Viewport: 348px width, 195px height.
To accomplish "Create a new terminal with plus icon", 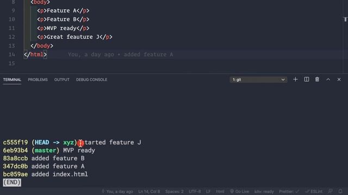I will click(x=295, y=80).
